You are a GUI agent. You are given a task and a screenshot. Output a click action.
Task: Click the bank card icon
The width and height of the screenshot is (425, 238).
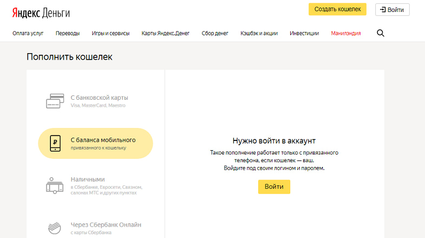[x=55, y=101]
